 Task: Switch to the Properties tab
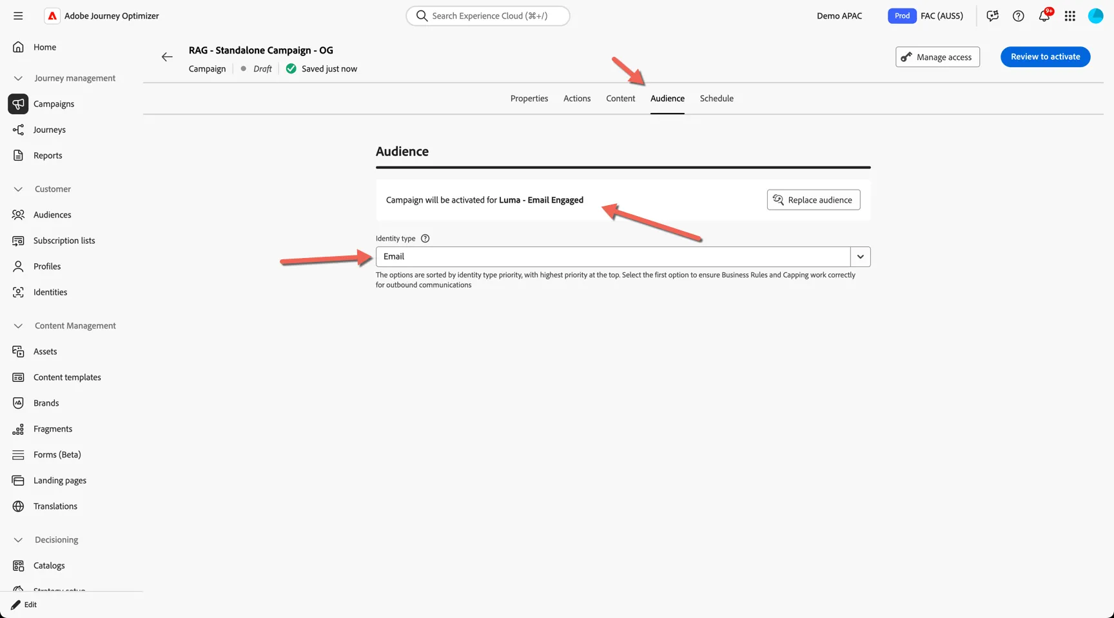[x=529, y=99]
